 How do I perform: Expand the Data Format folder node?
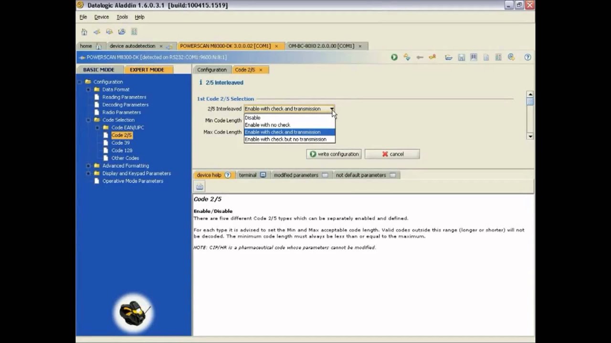(x=88, y=90)
